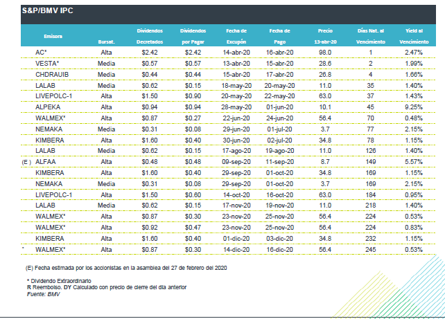This screenshot has width=445, height=319.
Task: Click the 5.57% yield for ALFAA
Action: pyautogui.click(x=414, y=162)
